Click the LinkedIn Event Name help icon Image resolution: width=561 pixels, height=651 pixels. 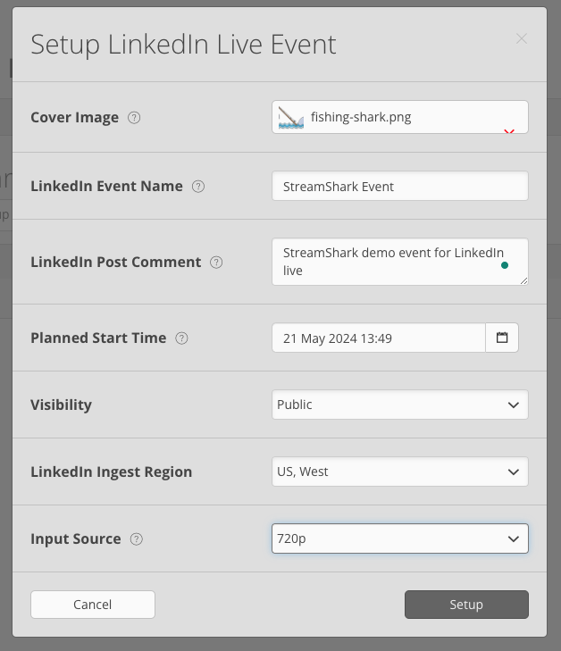[198, 187]
